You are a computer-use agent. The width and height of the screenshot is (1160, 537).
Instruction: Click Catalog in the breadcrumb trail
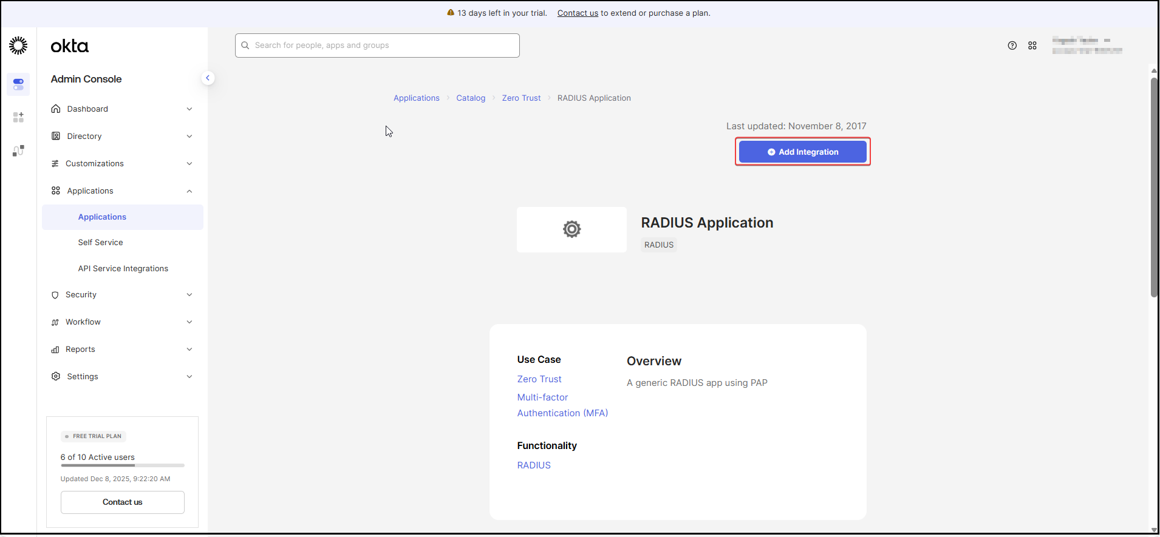click(471, 98)
